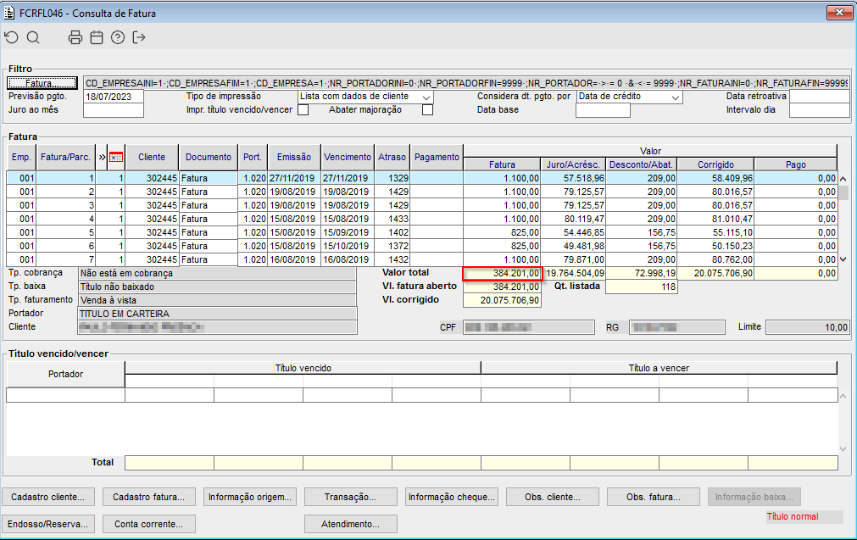Image resolution: width=857 pixels, height=540 pixels.
Task: Click the printer icon in toolbar
Action: pyautogui.click(x=75, y=37)
